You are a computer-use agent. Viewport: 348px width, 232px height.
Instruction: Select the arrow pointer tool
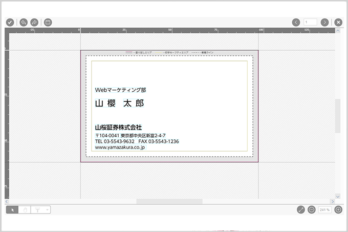click(12, 209)
